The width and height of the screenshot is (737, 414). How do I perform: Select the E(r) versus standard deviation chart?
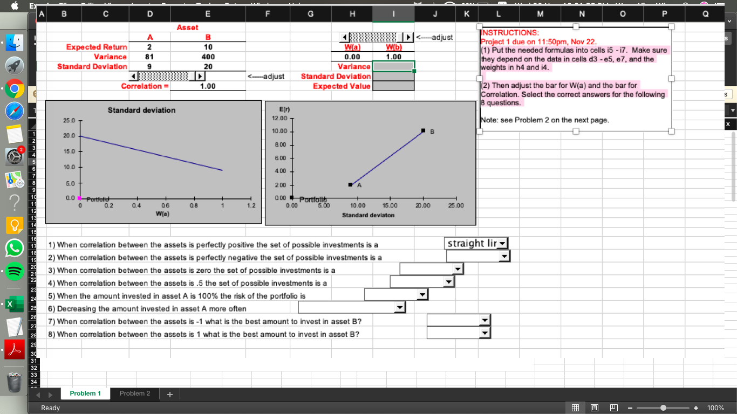click(371, 163)
